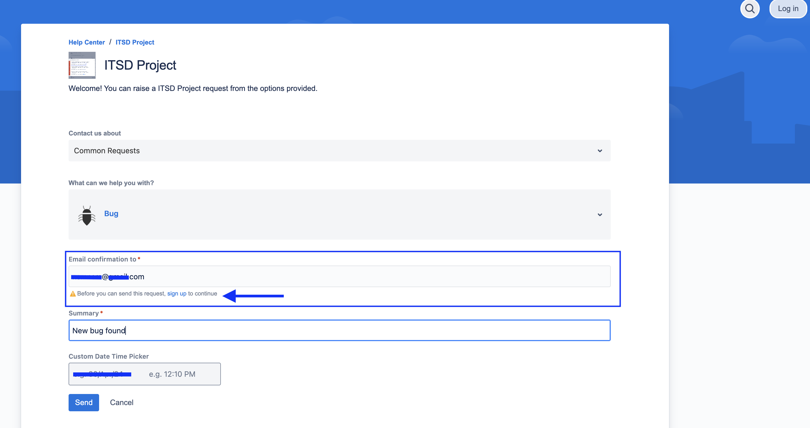Click the blue Bug label text
The image size is (810, 428).
coord(111,213)
